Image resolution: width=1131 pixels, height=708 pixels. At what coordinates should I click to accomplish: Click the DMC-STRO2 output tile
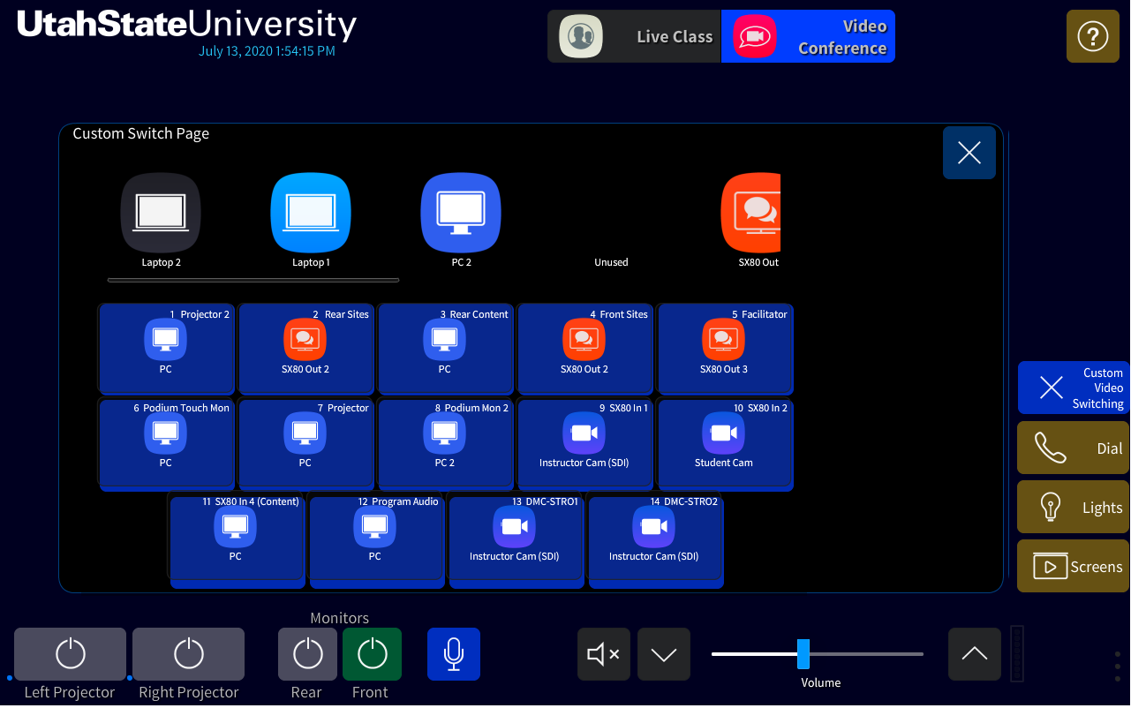(653, 536)
